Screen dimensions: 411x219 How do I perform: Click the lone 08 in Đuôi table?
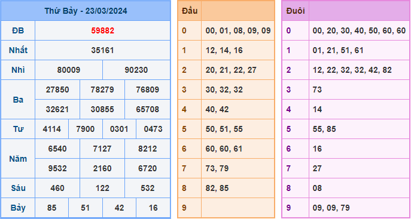[x=317, y=188]
